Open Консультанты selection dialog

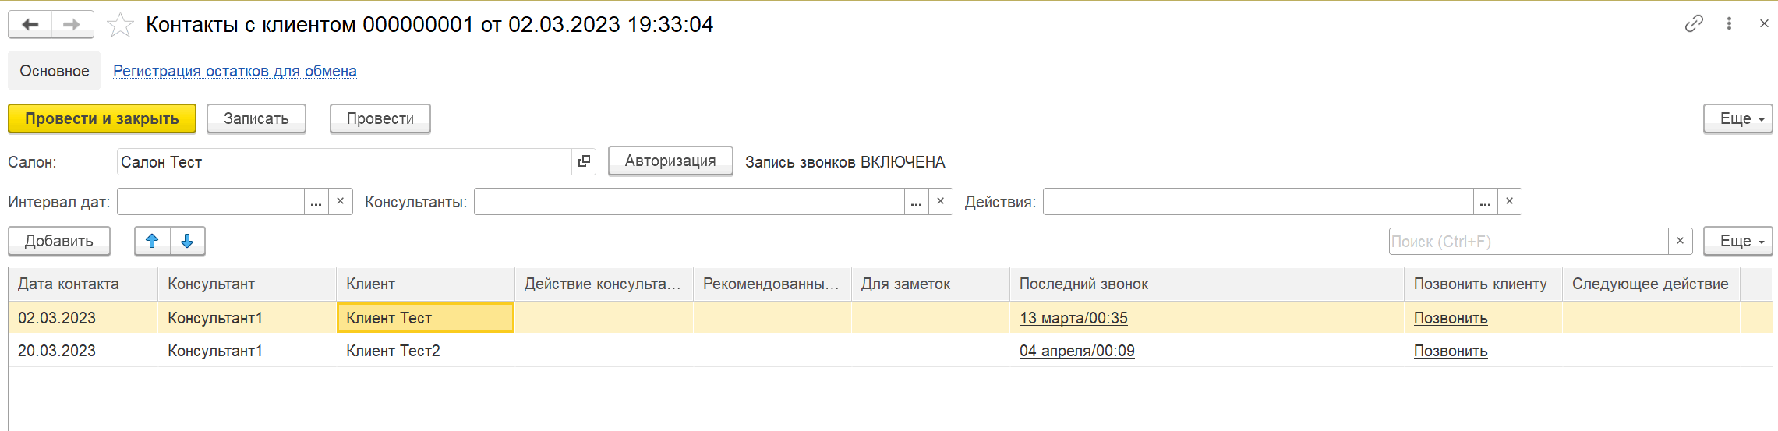[916, 202]
